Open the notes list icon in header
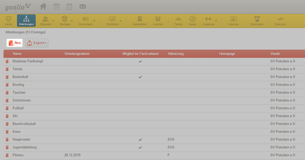305x160 pixels. point(69,7)
